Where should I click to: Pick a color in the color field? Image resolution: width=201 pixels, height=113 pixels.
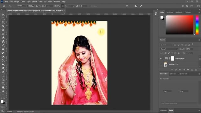click(x=179, y=25)
